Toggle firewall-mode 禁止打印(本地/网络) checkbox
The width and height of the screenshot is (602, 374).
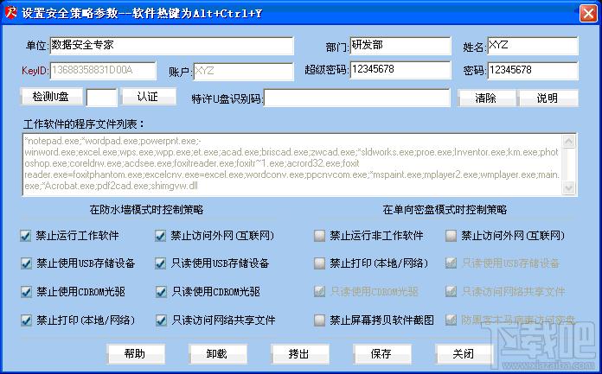pyautogui.click(x=26, y=320)
